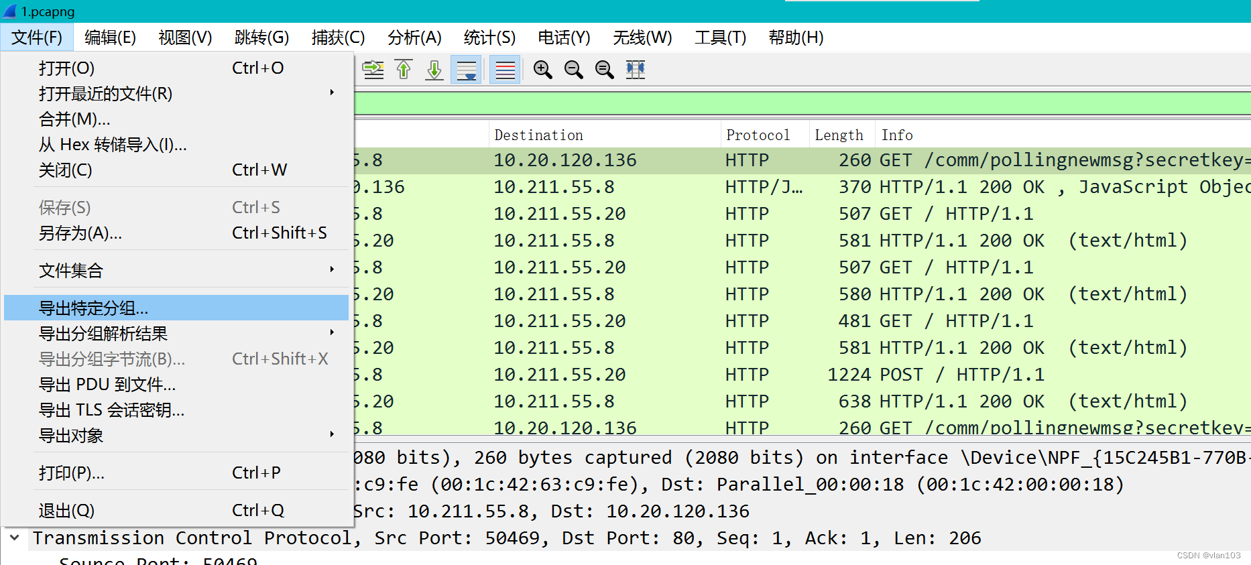Select 导出 TLS 会话密钥...

tap(176, 410)
